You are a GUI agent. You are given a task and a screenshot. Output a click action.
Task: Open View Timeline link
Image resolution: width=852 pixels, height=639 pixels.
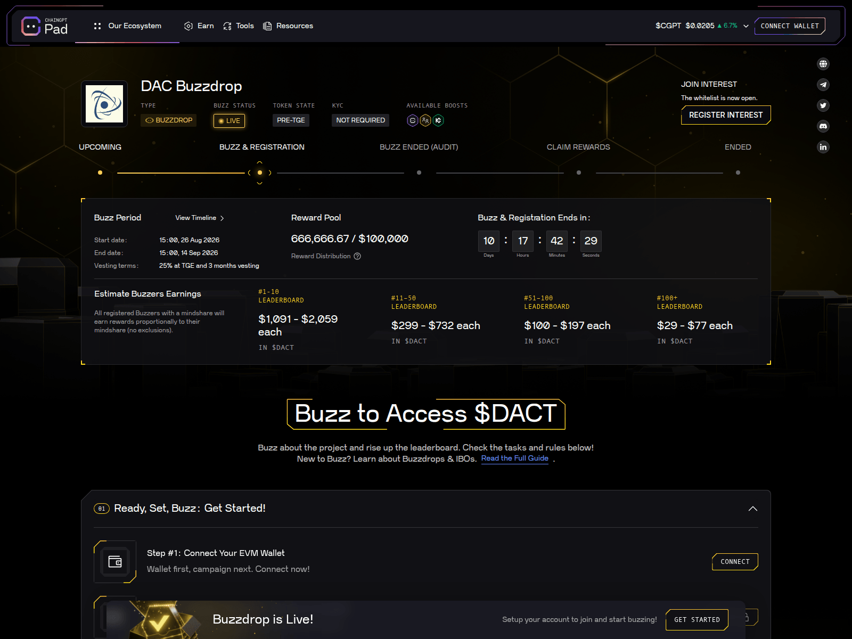point(200,218)
